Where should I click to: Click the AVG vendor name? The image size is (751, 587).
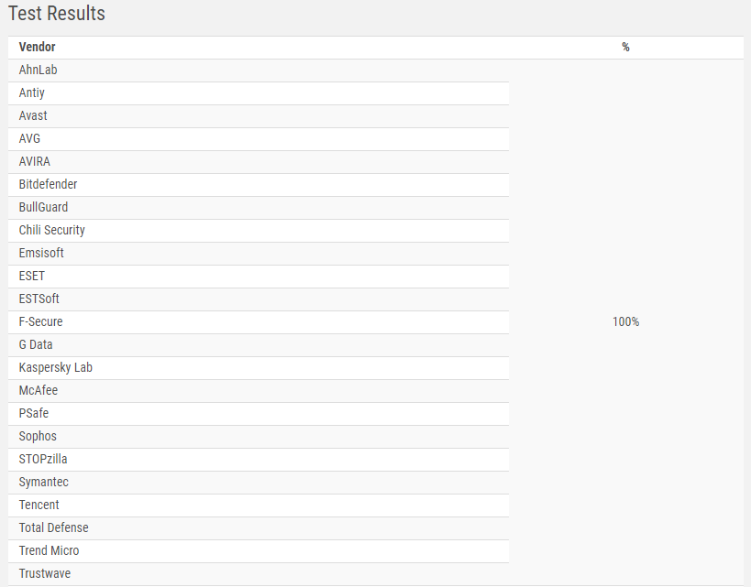29,138
